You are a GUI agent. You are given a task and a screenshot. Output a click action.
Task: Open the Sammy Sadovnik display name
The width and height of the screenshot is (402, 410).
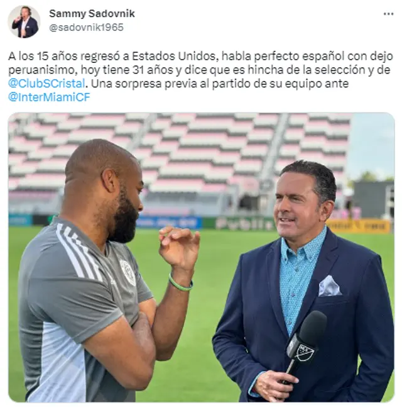click(x=92, y=14)
